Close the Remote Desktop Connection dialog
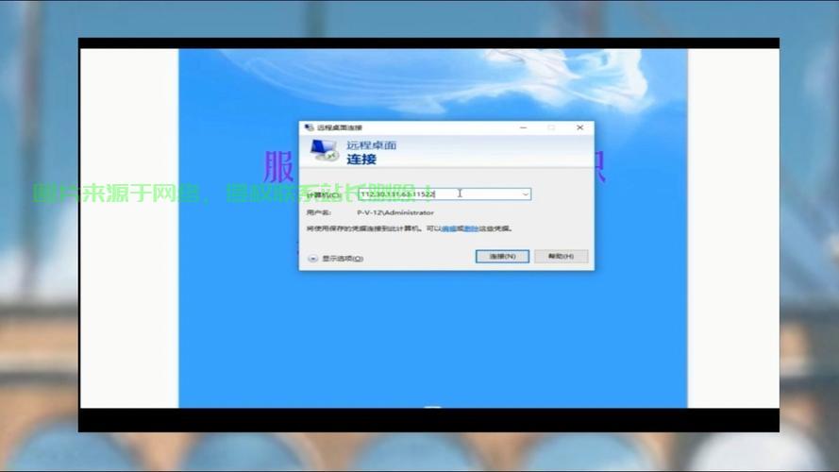The width and height of the screenshot is (839, 472). [580, 127]
